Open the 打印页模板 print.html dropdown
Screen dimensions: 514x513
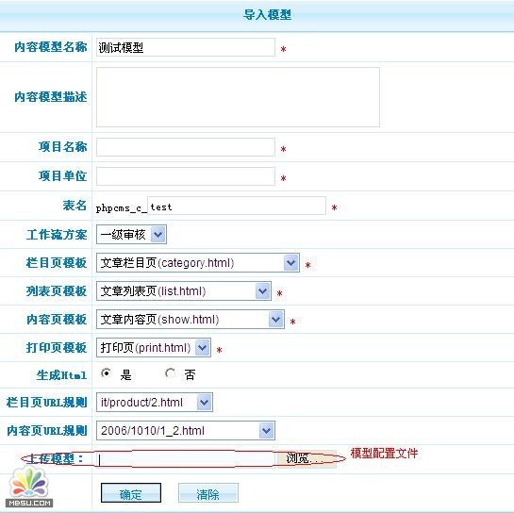[x=154, y=347]
